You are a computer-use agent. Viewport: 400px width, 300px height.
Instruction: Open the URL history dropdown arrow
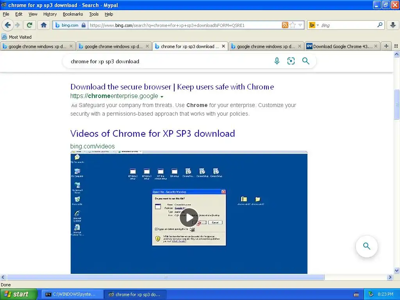pyautogui.click(x=300, y=25)
